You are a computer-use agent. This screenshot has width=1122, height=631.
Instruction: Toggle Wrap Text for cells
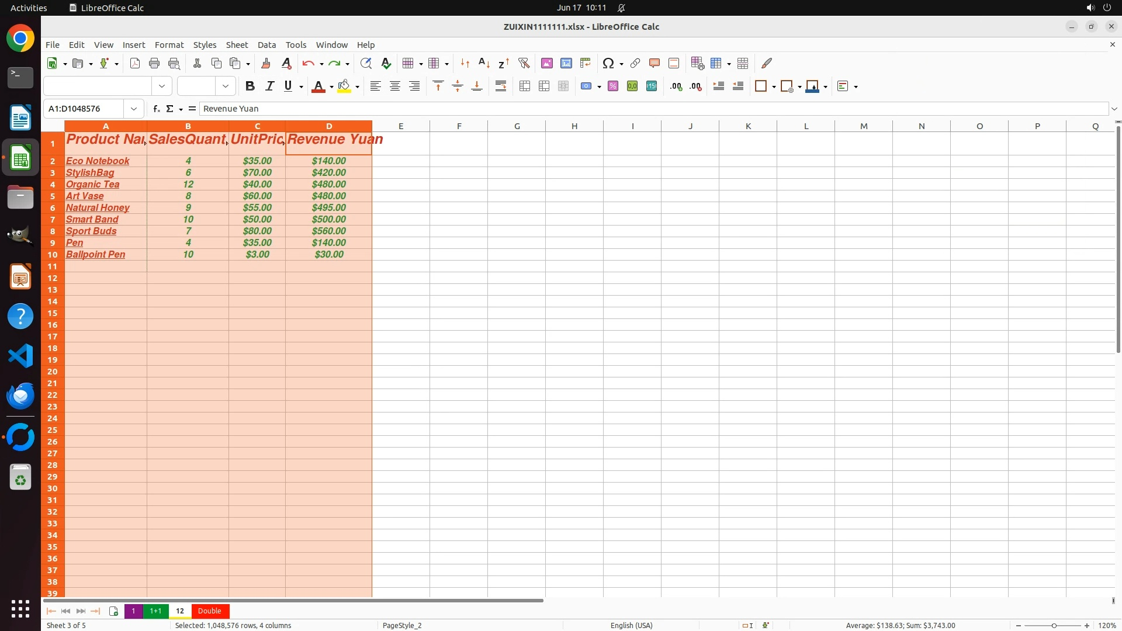(501, 86)
